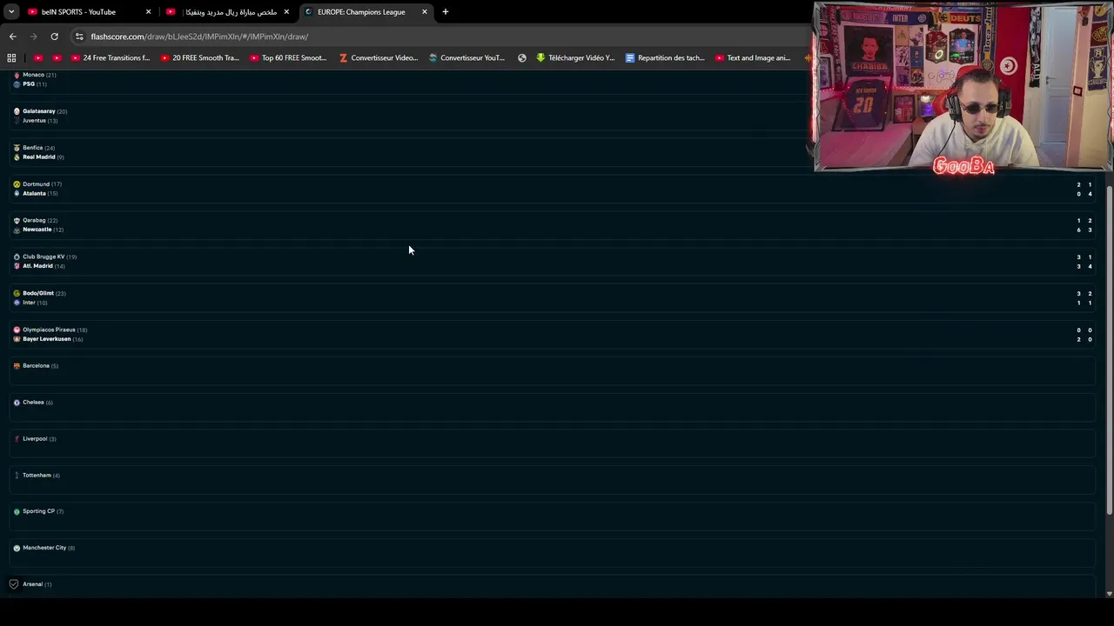Open the Convertisseur Video... bookmark

point(379,58)
